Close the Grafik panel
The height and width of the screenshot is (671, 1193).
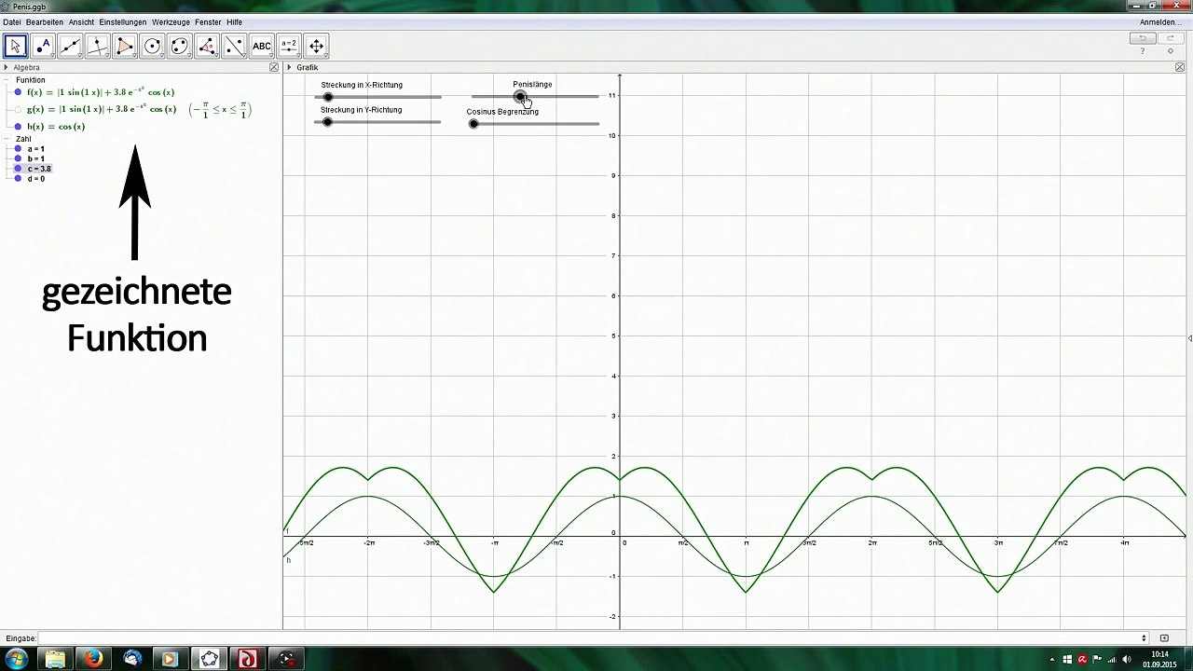pos(1180,67)
